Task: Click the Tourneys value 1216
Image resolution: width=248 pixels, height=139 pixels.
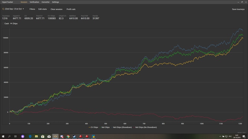Action: tap(5, 18)
